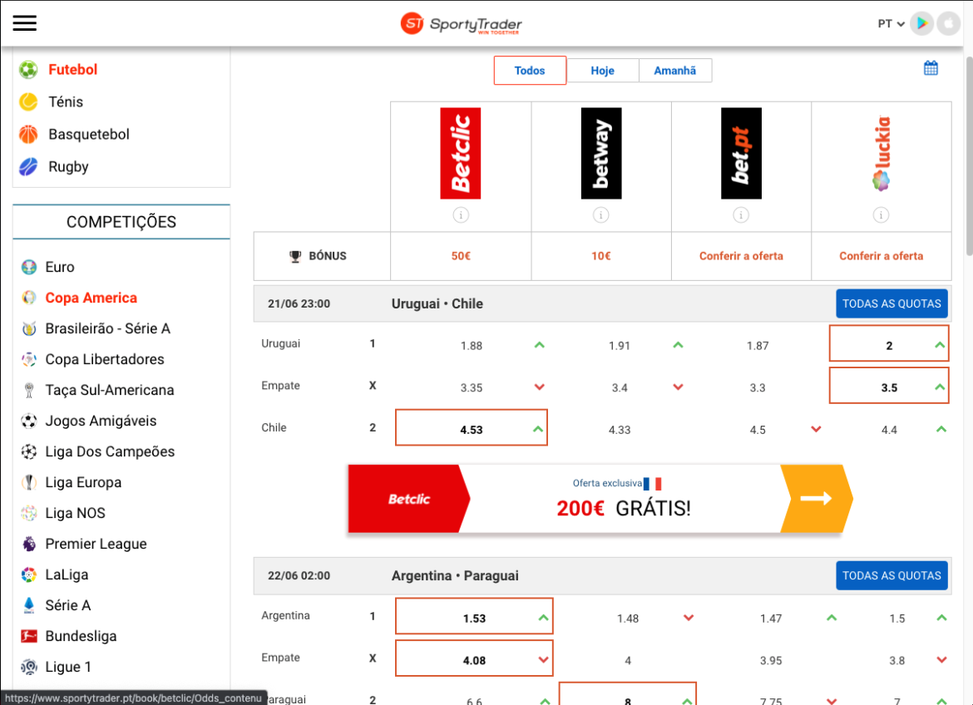This screenshot has width=973, height=705.
Task: Open Copa Libertadores competition
Action: click(x=105, y=359)
